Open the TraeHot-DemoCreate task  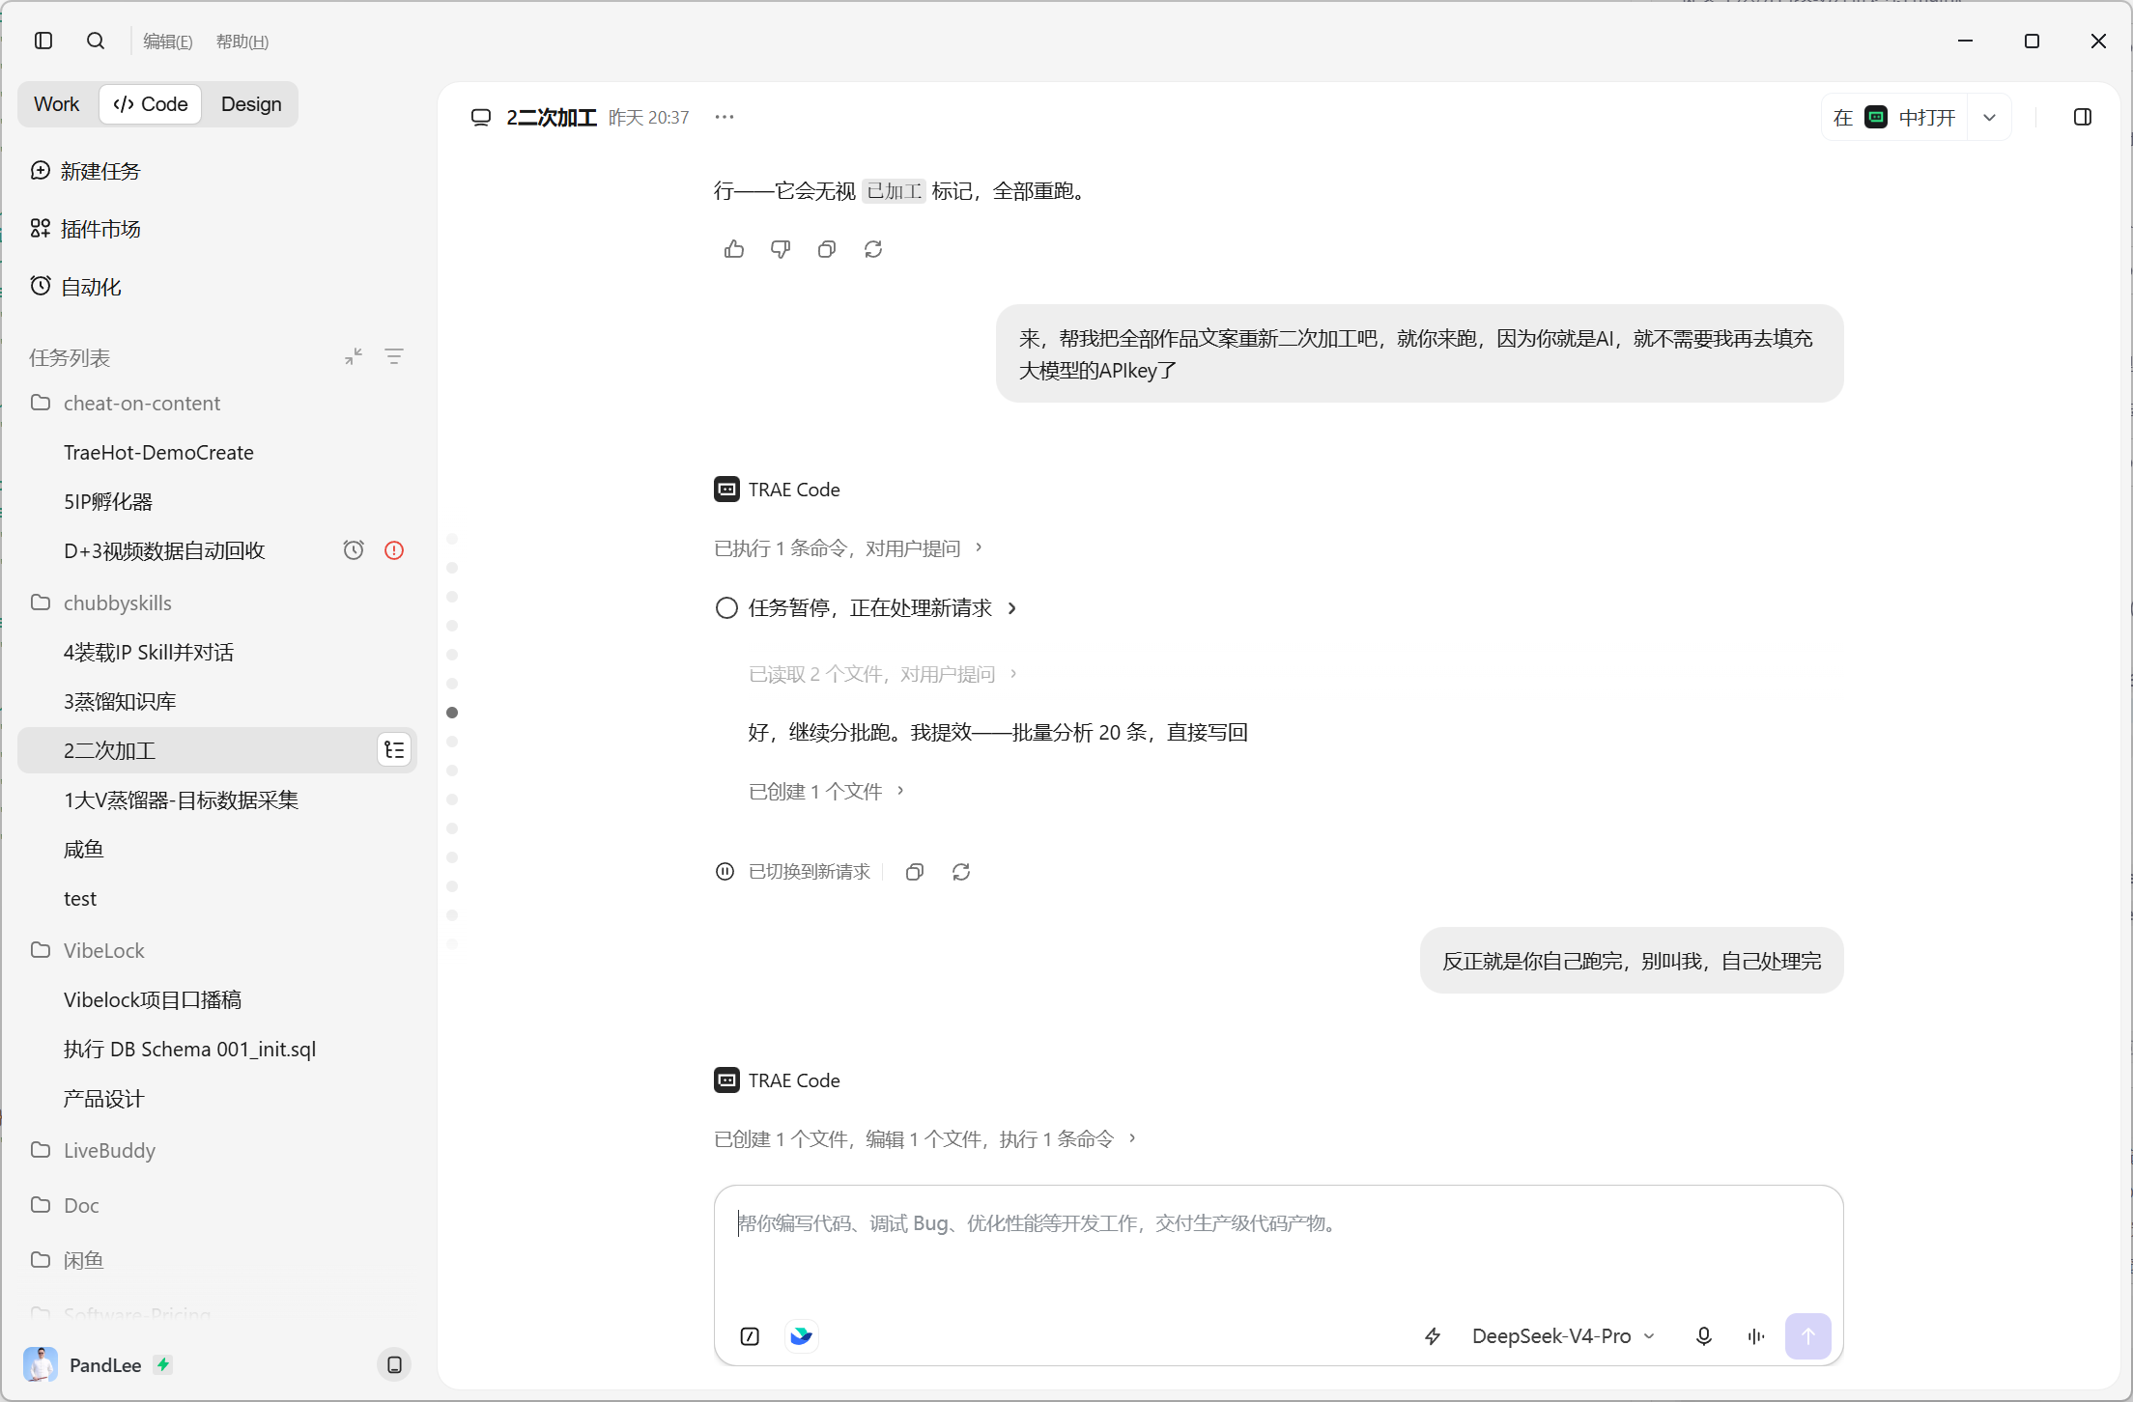click(217, 453)
